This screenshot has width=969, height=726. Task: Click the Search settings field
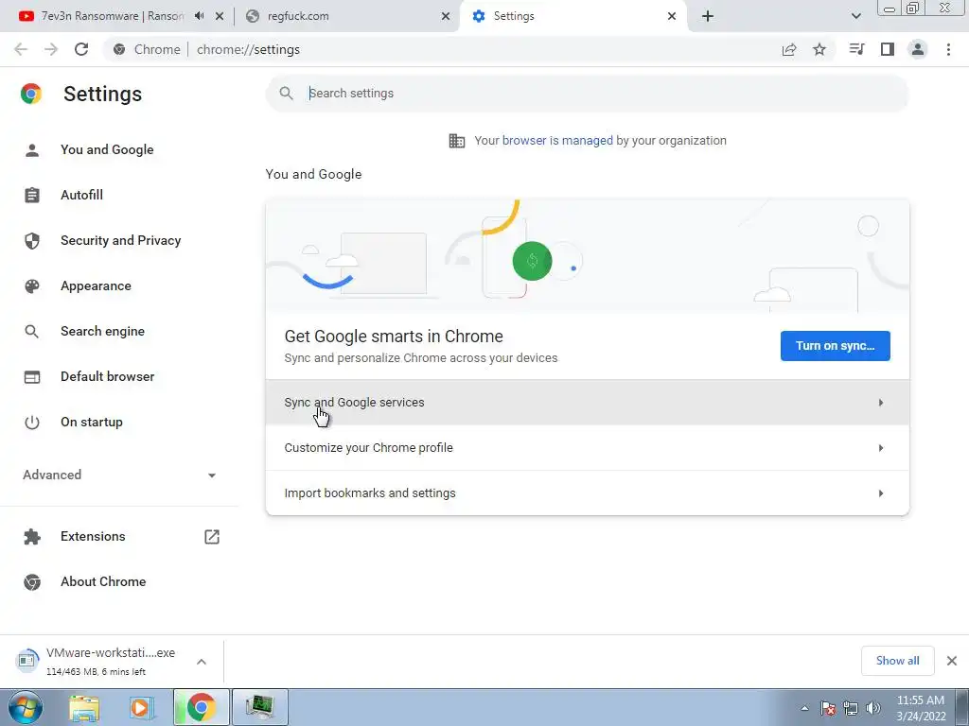pos(587,94)
